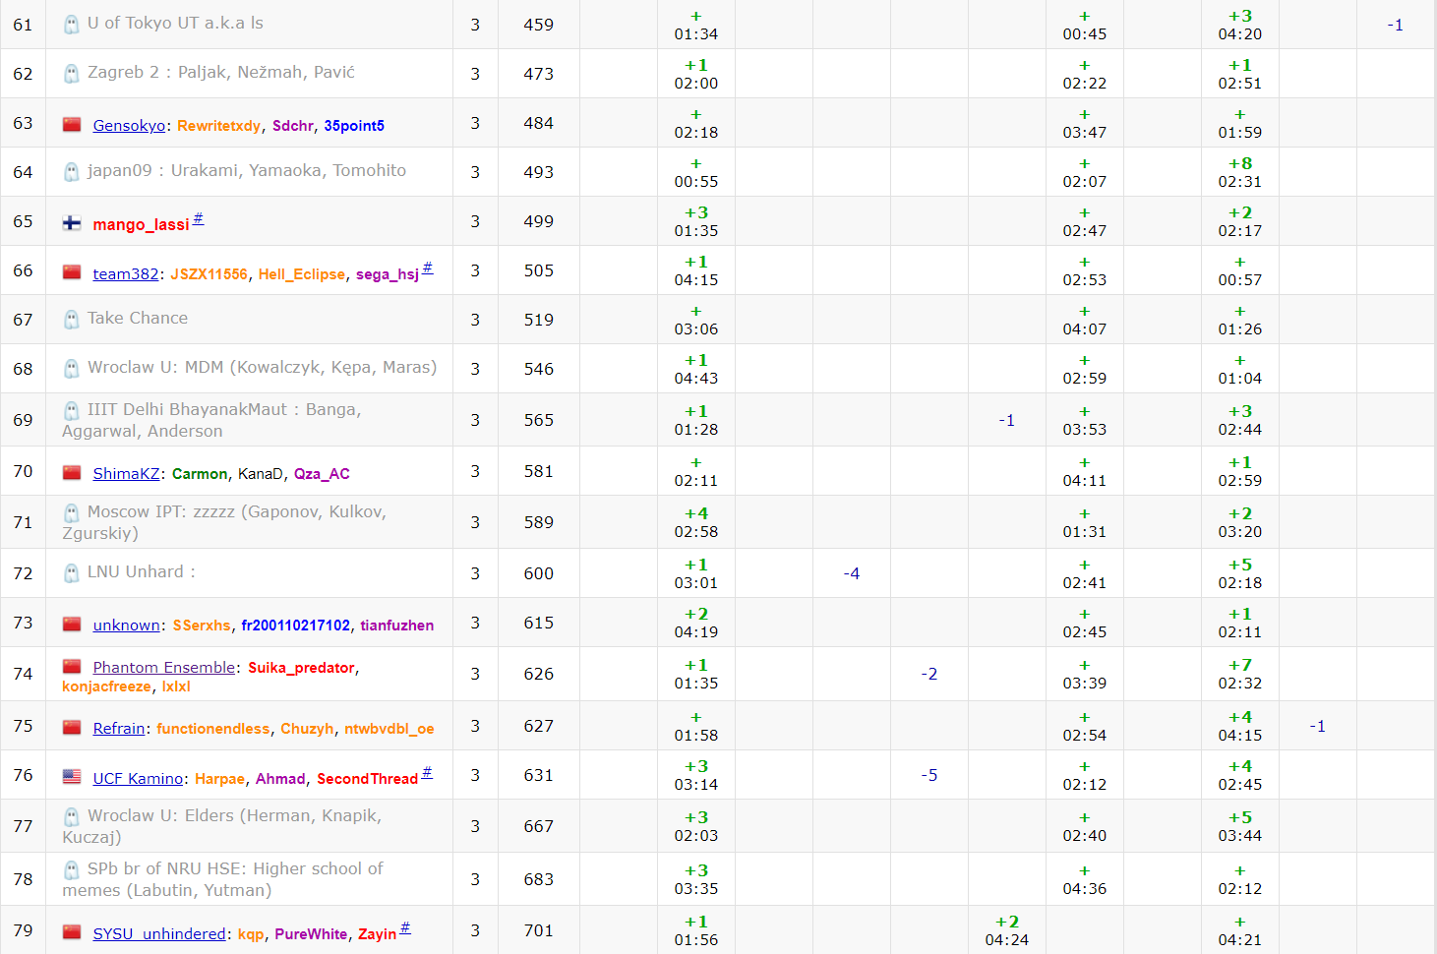This screenshot has height=954, width=1437.
Task: Open the Gensokyo team link
Action: [x=129, y=126]
